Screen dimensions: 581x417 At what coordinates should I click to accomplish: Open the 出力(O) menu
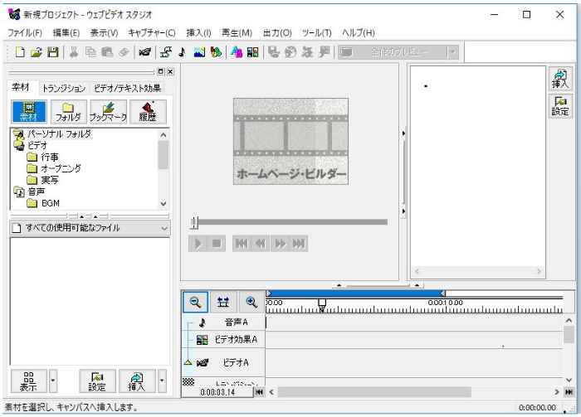tap(277, 33)
